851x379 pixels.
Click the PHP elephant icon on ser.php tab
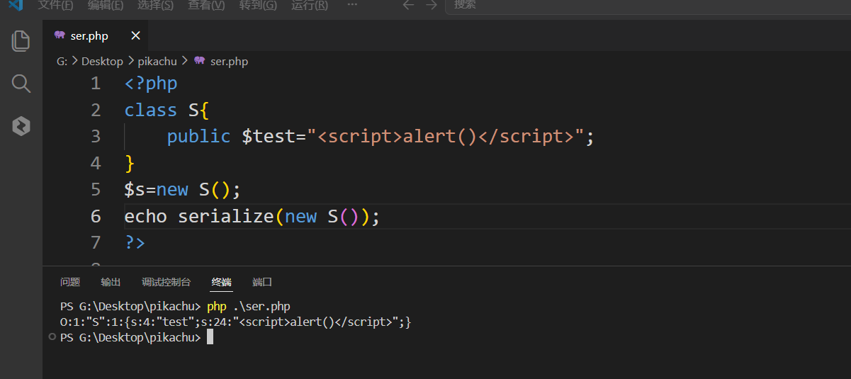[x=60, y=35]
